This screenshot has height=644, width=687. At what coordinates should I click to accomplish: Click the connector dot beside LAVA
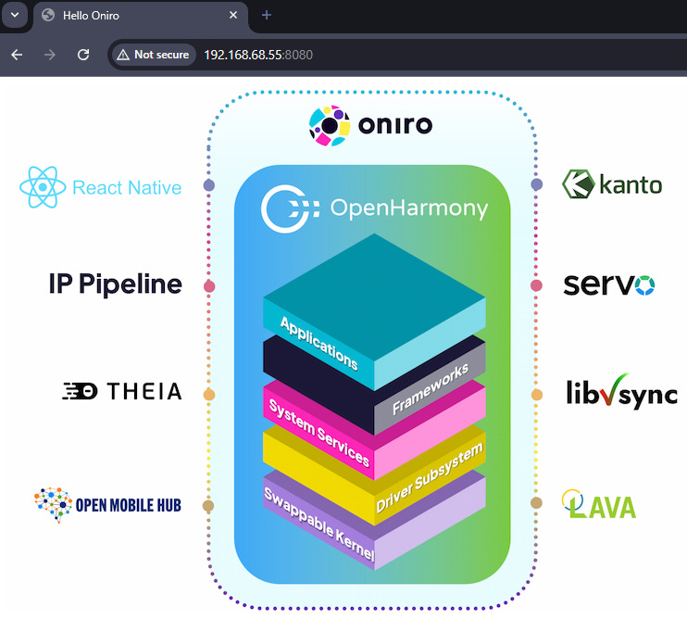536,503
